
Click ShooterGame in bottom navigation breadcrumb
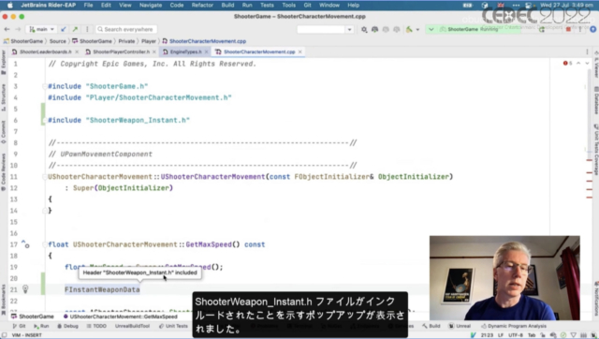(x=33, y=317)
